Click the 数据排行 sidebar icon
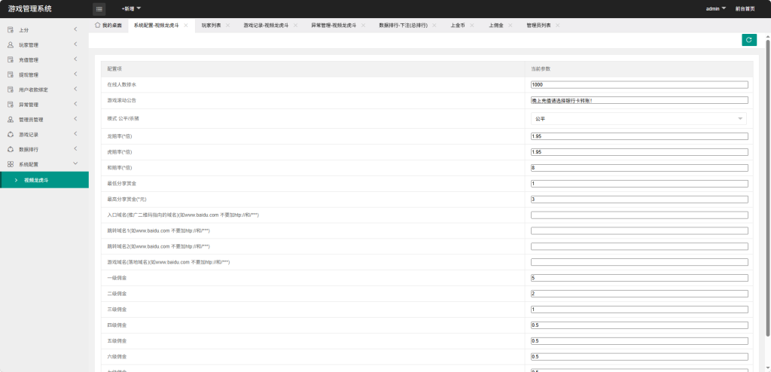This screenshot has width=771, height=372. coord(11,149)
